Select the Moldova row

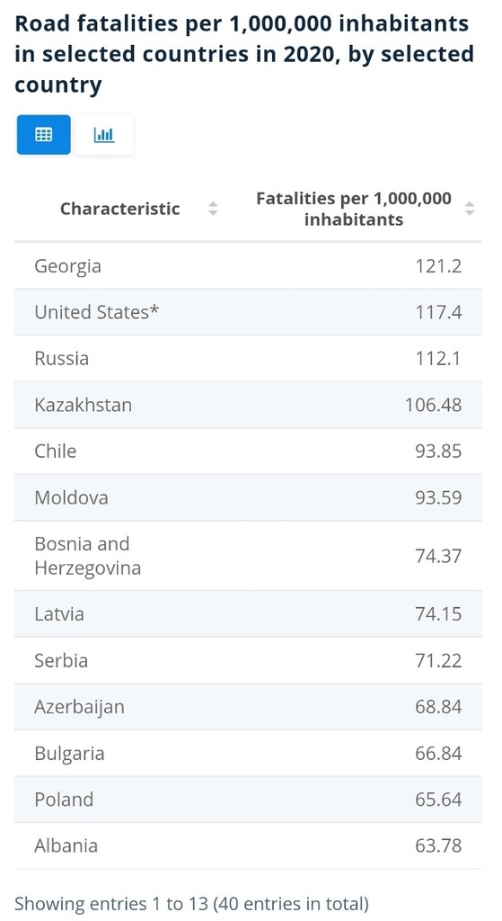[248, 497]
